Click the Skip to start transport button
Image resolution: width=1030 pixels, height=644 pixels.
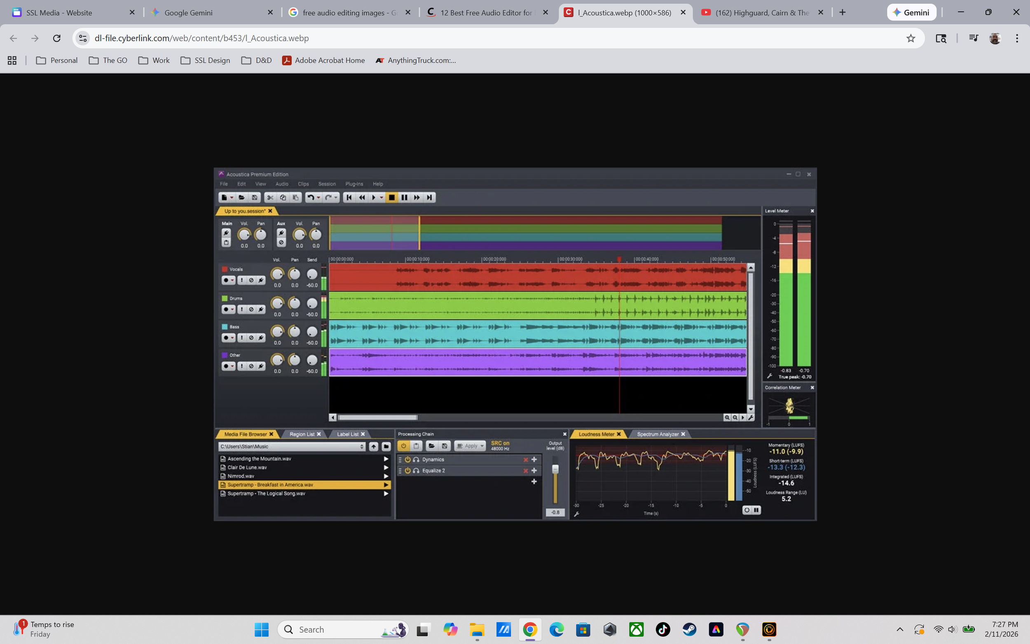pos(349,198)
